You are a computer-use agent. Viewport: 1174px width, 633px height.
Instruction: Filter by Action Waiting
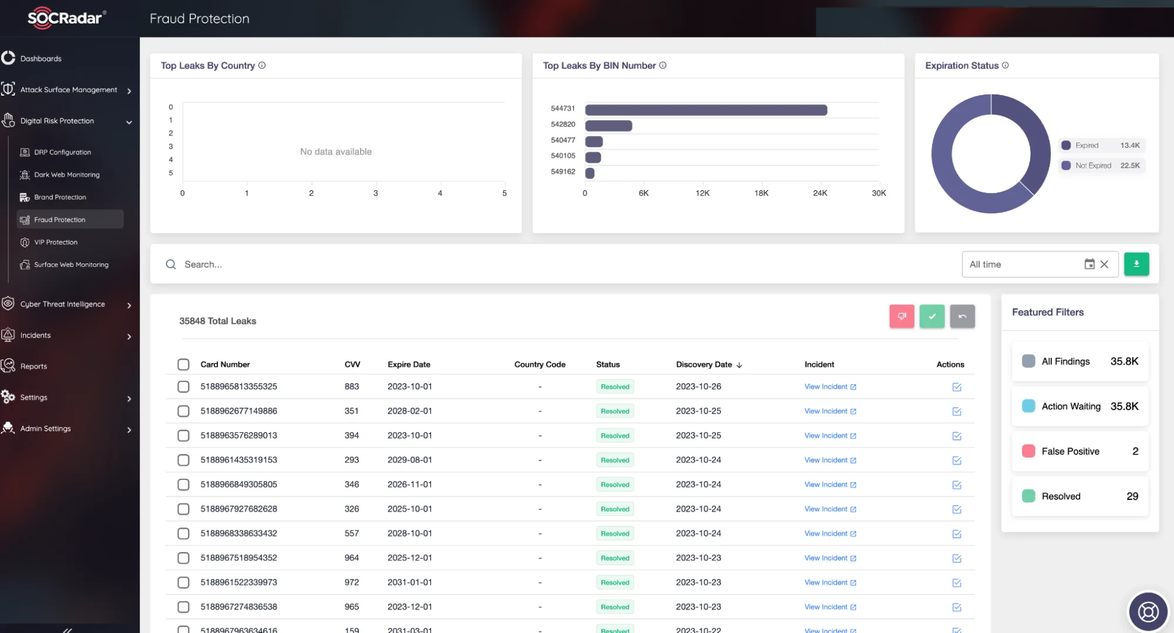[x=1079, y=406]
